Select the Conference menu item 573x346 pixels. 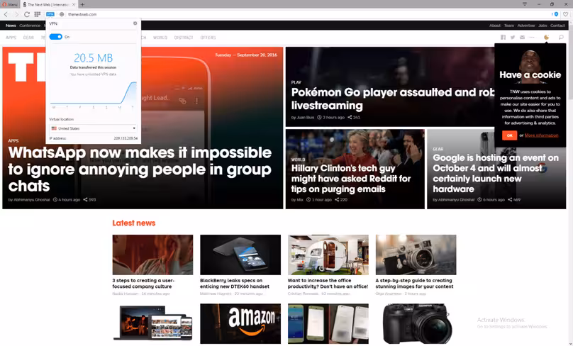pos(30,26)
